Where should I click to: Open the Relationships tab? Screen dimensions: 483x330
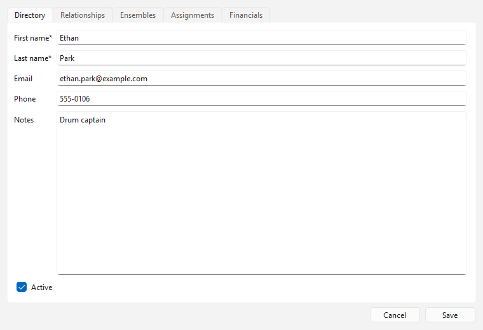[83, 15]
